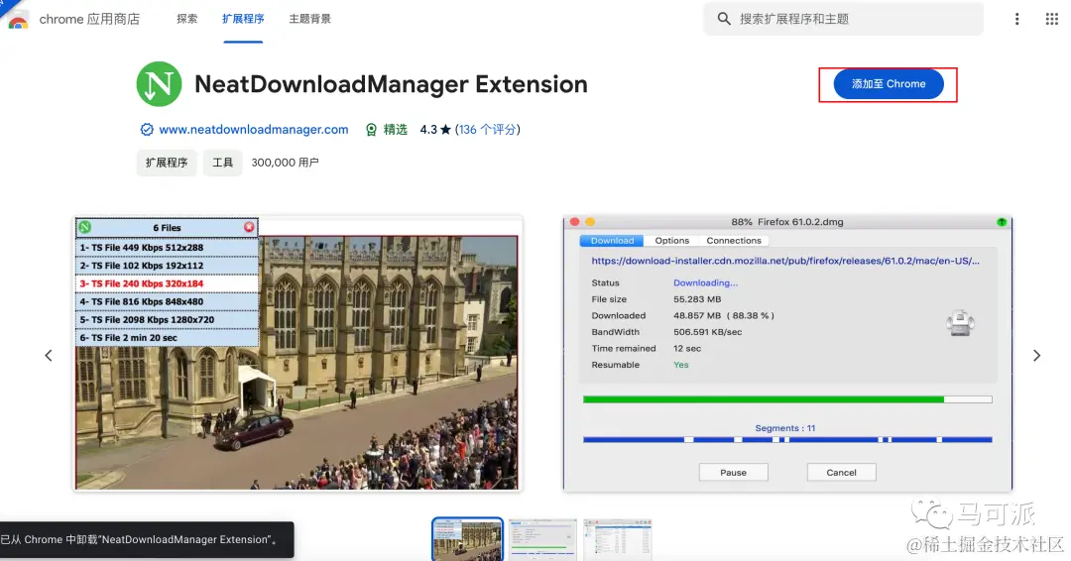Click the verified publisher badge icon
The image size is (1071, 561).
tap(146, 130)
